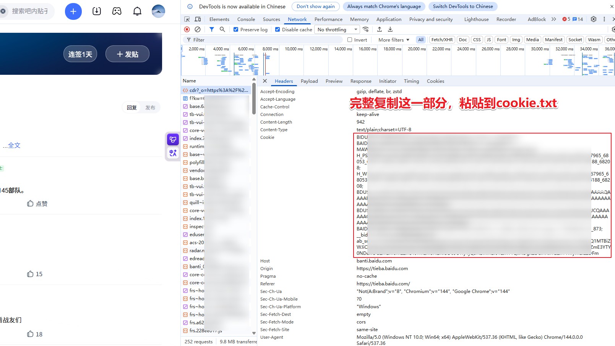Toggle the network filter funnel icon
Image resolution: width=615 pixels, height=346 pixels.
(x=212, y=29)
